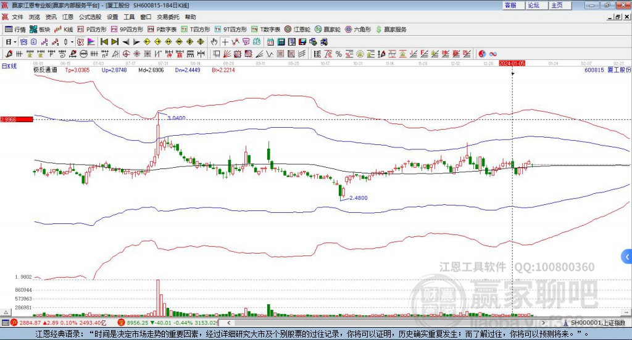The width and height of the screenshot is (632, 340).
Task: Toggle the highlighted butterfly view button
Action: (23, 42)
